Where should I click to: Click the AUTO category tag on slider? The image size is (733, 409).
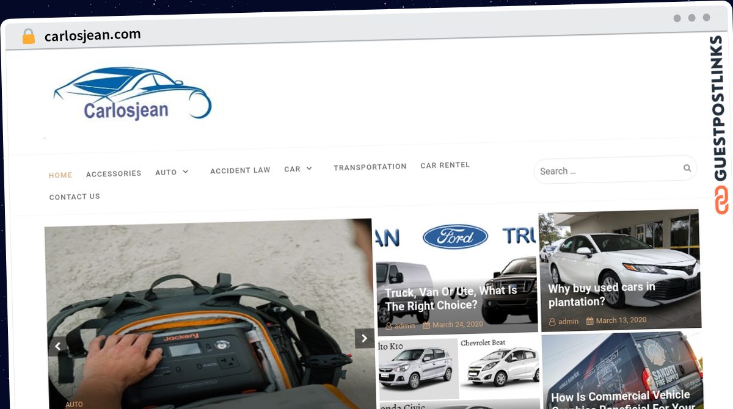click(x=74, y=405)
